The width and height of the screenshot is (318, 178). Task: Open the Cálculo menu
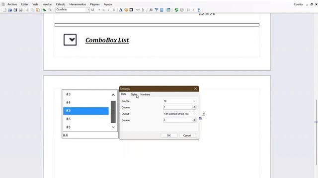61,4
